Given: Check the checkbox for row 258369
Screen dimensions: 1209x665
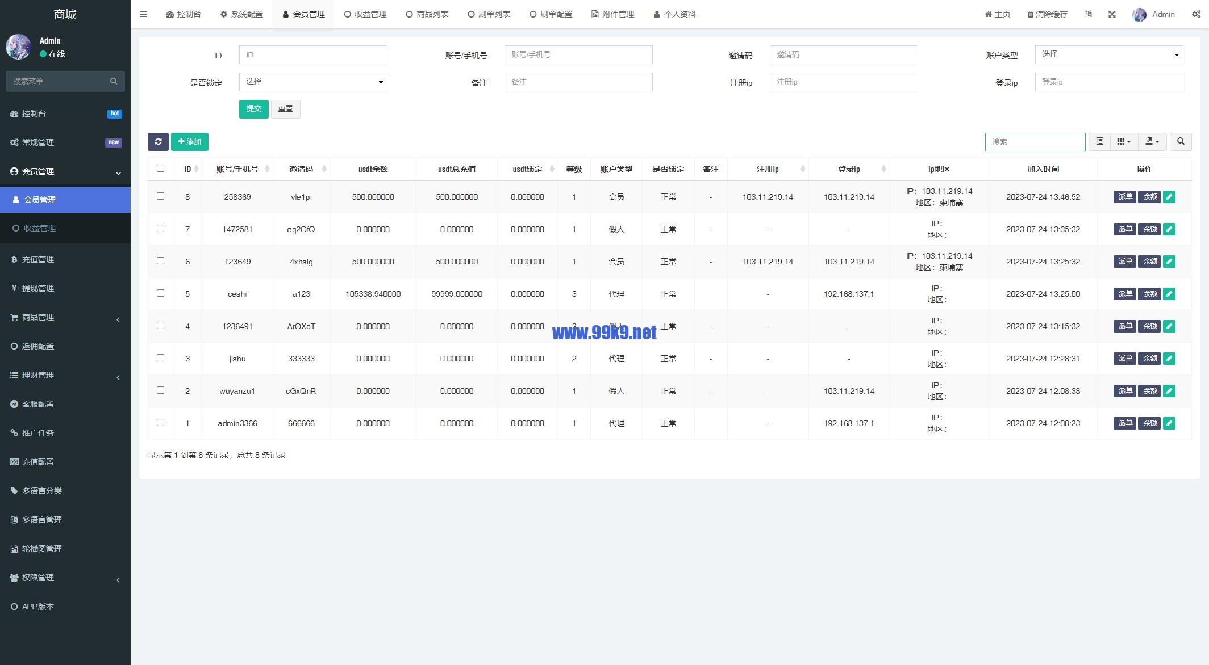Looking at the screenshot, I should [x=160, y=196].
